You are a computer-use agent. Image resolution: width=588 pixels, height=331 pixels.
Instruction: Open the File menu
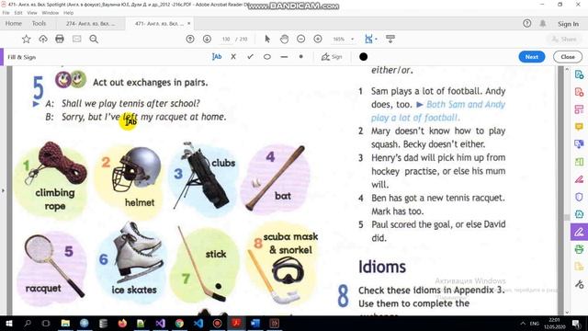[6, 13]
